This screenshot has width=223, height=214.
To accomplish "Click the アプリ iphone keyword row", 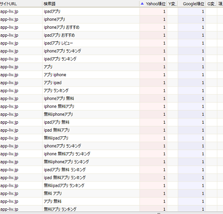I will (111, 75).
